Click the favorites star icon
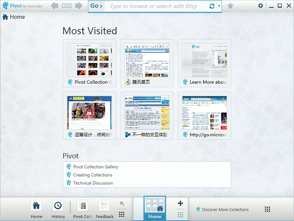The width and height of the screenshot is (294, 221). pyautogui.click(x=230, y=6)
